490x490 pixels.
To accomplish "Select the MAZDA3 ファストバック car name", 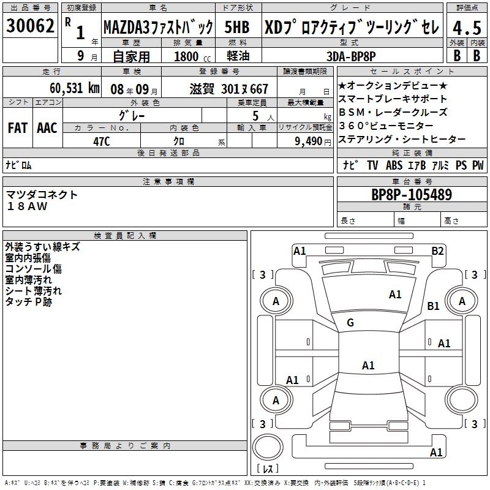I will point(158,28).
